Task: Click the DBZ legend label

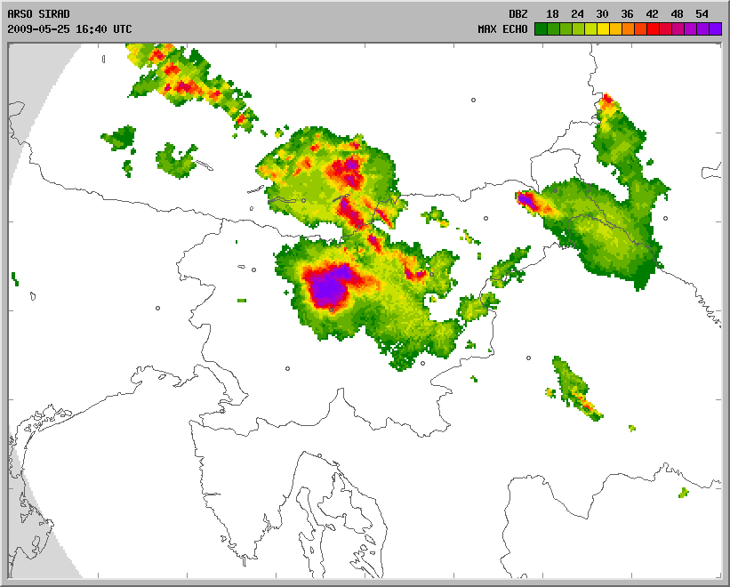Action: (518, 14)
